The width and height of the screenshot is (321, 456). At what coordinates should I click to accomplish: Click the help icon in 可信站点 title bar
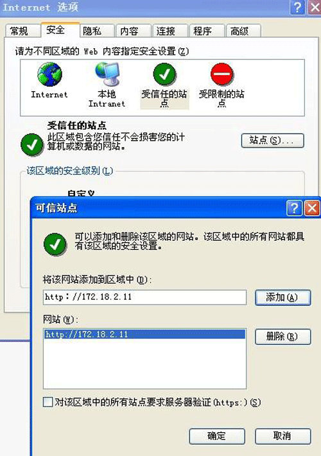coord(294,208)
